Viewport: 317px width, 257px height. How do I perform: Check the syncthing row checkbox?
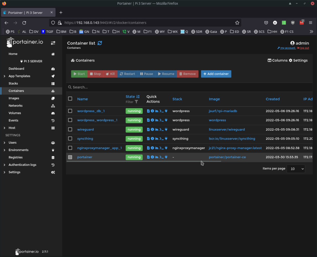click(x=70, y=139)
